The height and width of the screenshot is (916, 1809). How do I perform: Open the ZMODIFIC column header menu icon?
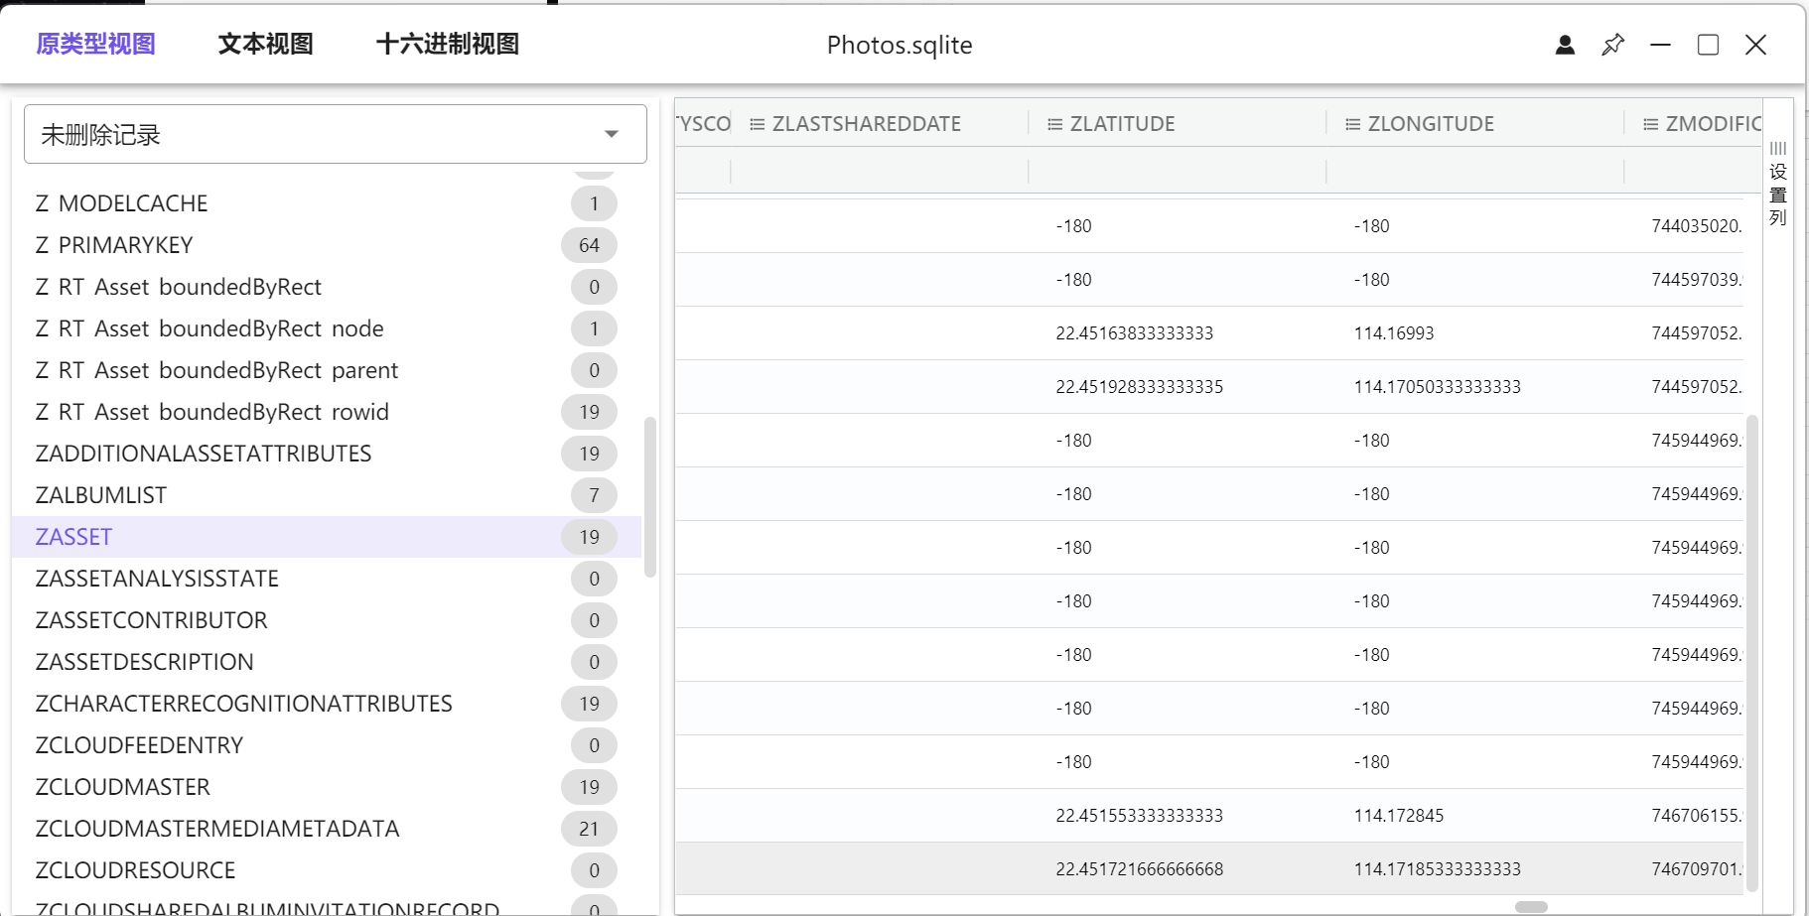(x=1647, y=123)
